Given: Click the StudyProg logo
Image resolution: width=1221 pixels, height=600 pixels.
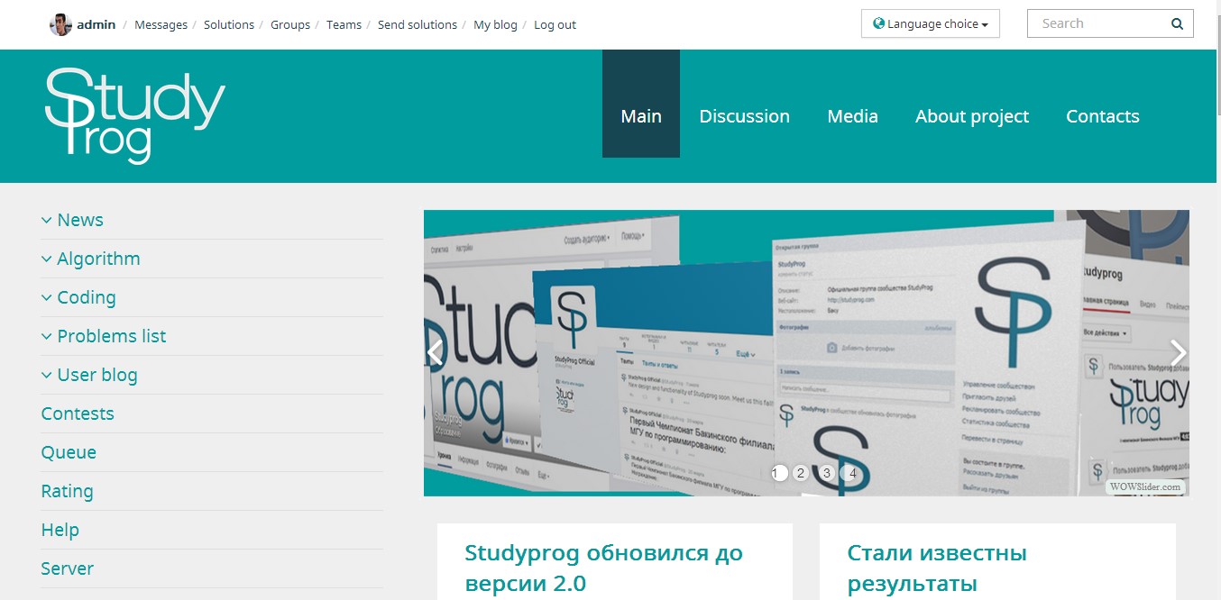Looking at the screenshot, I should (x=135, y=115).
